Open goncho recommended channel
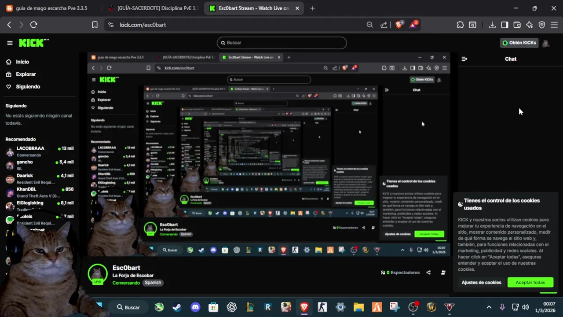 click(40, 165)
